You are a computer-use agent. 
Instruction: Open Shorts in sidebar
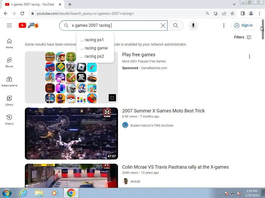click(9, 63)
